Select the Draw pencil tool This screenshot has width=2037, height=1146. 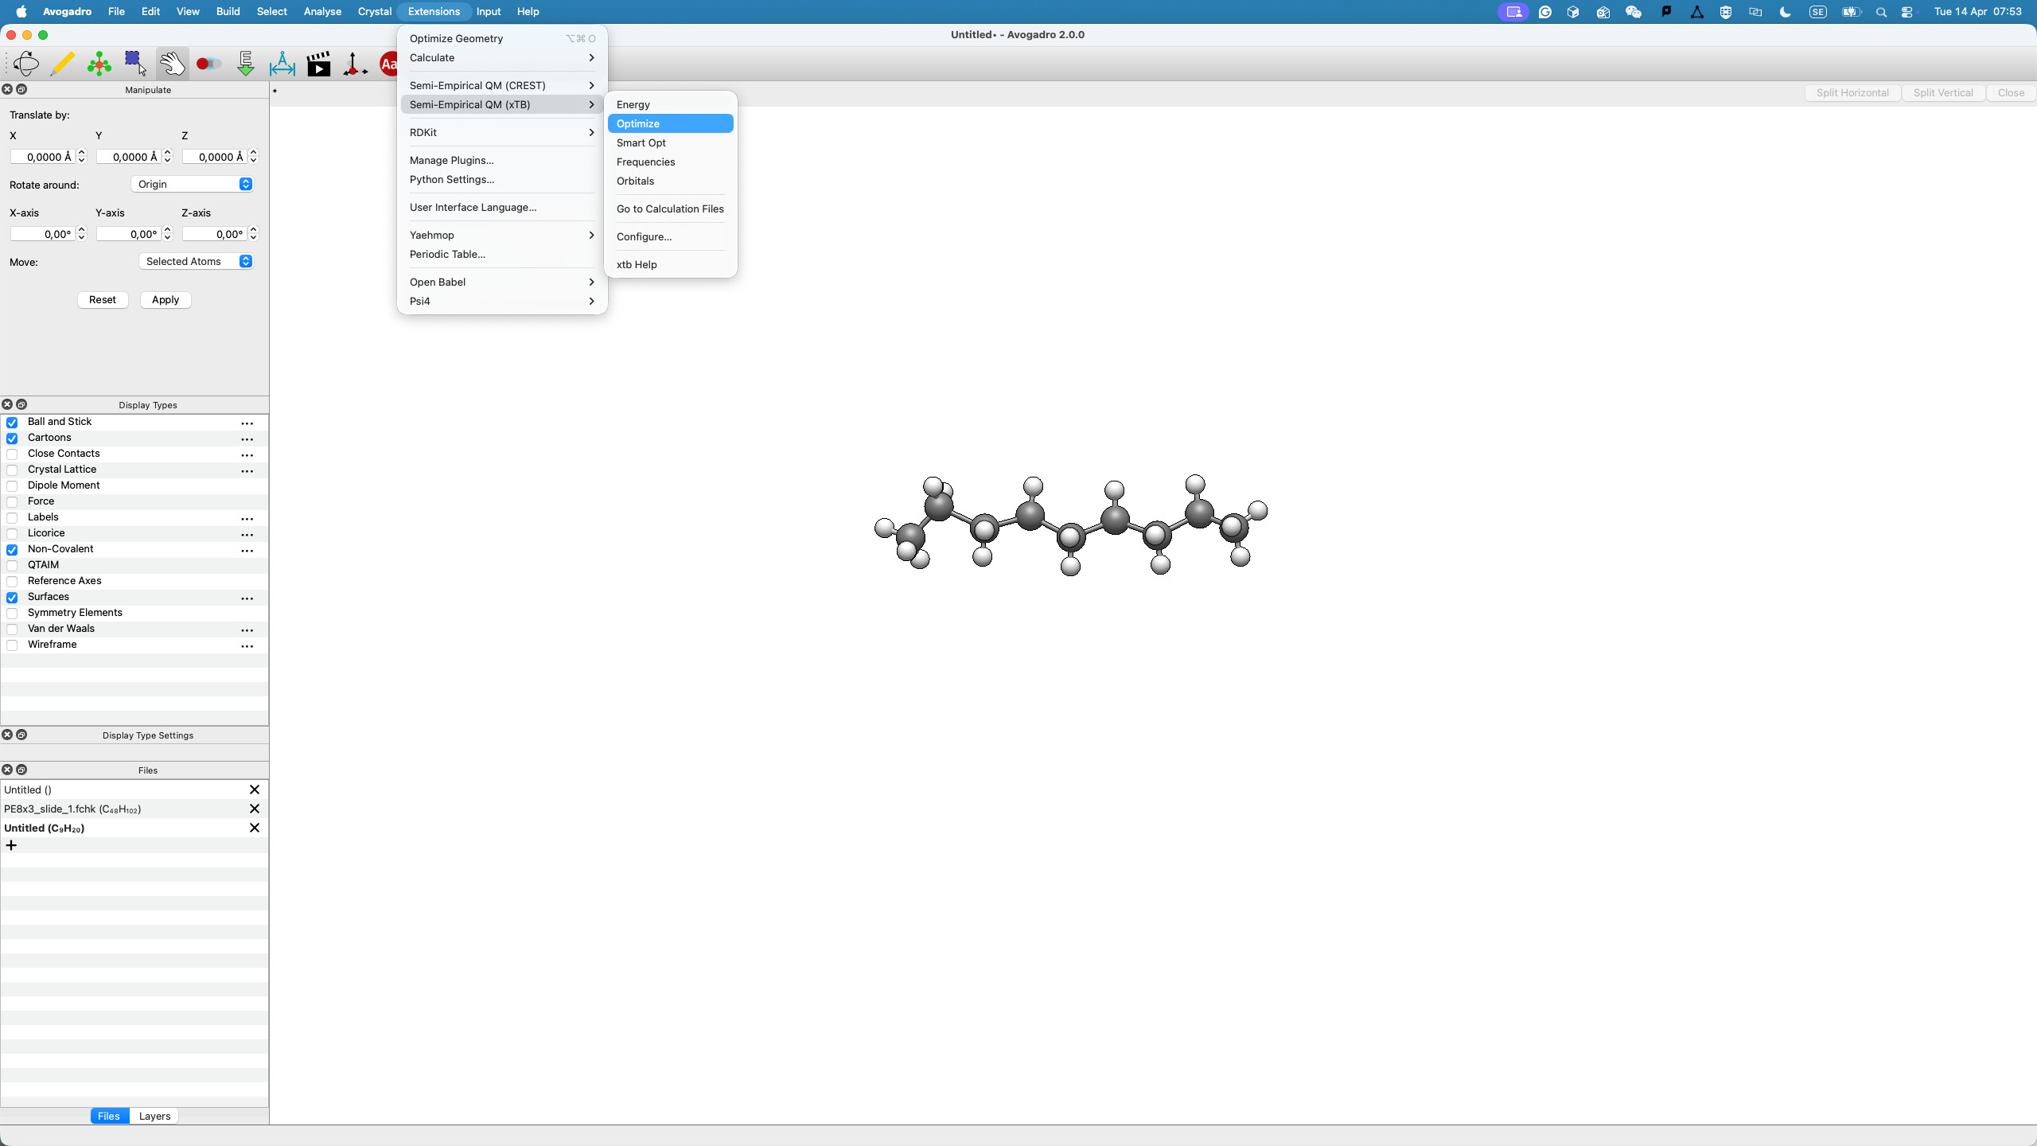(62, 64)
